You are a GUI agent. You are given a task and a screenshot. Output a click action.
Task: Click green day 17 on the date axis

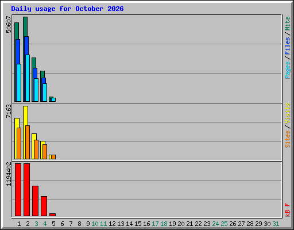pos(155,224)
